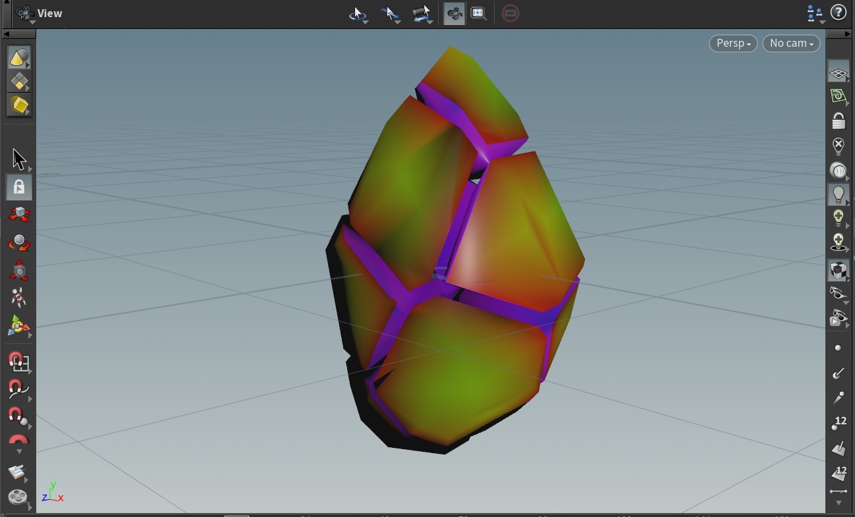Screen dimensions: 855x517
Task: Click the Secure Selection lock button
Action: (x=18, y=187)
